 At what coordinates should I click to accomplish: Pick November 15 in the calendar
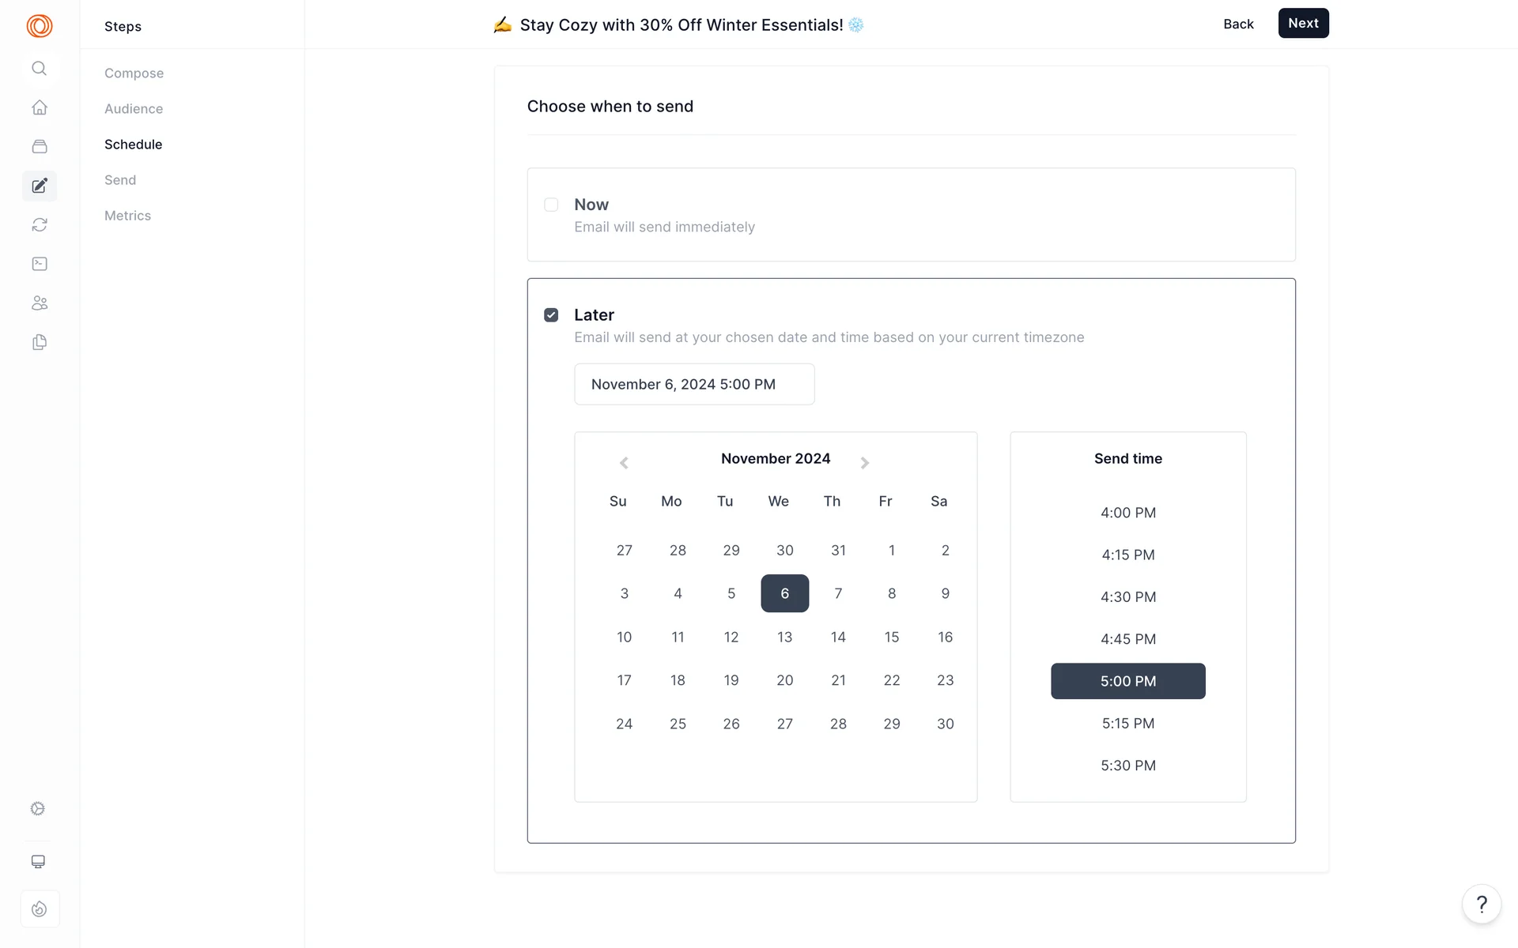tap(891, 637)
